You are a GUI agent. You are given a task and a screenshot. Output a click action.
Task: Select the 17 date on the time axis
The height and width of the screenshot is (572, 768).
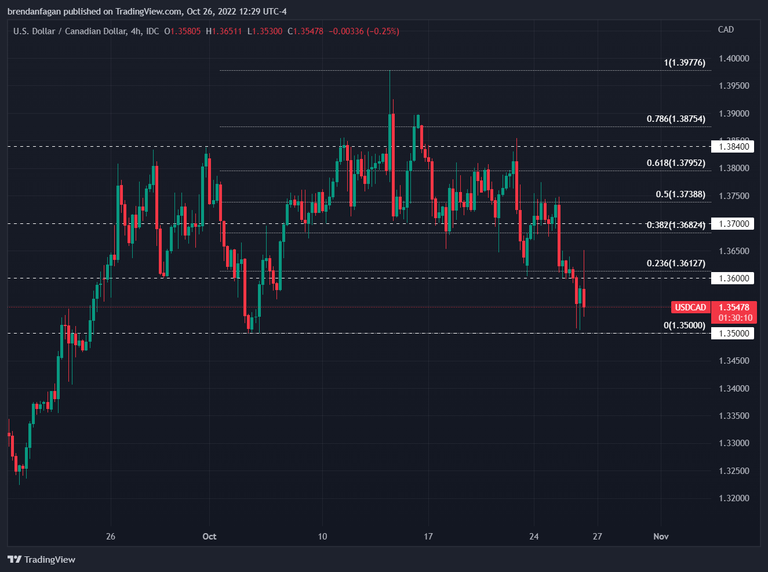point(428,536)
